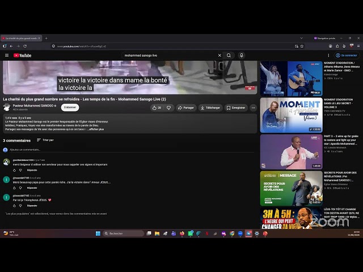Click the Télécharger download button
The width and height of the screenshot is (363, 272).
tap(210, 108)
